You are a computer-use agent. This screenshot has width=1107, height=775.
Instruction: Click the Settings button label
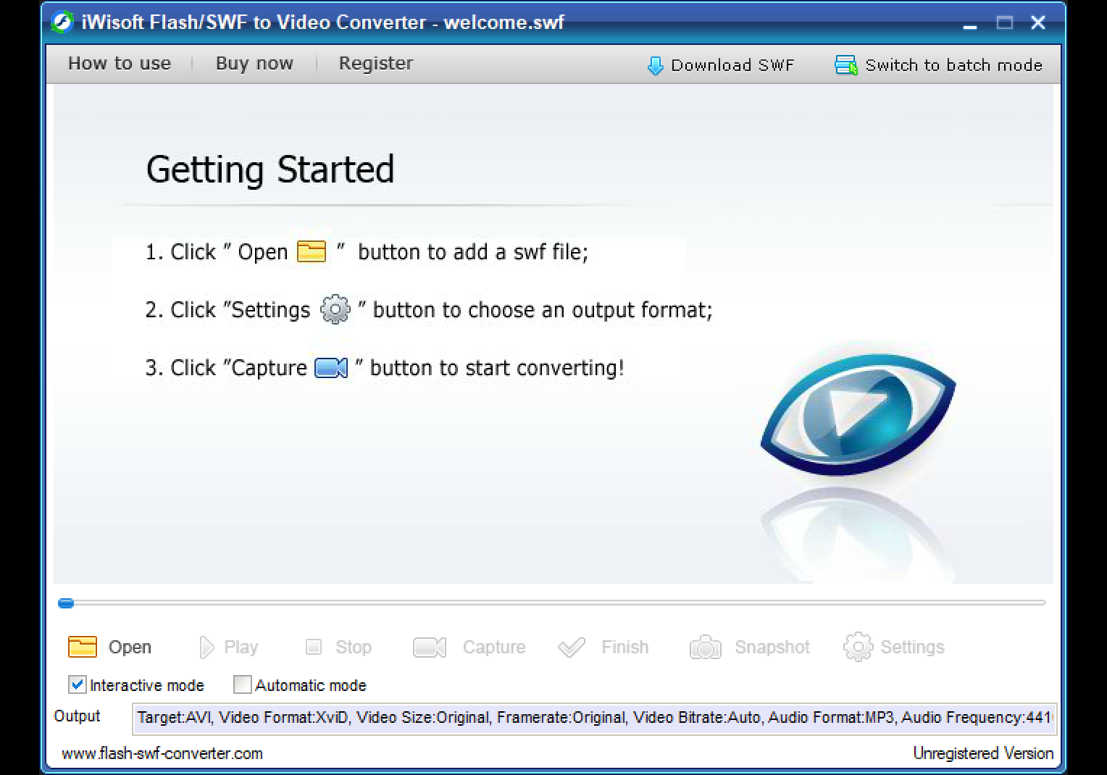[x=912, y=647]
